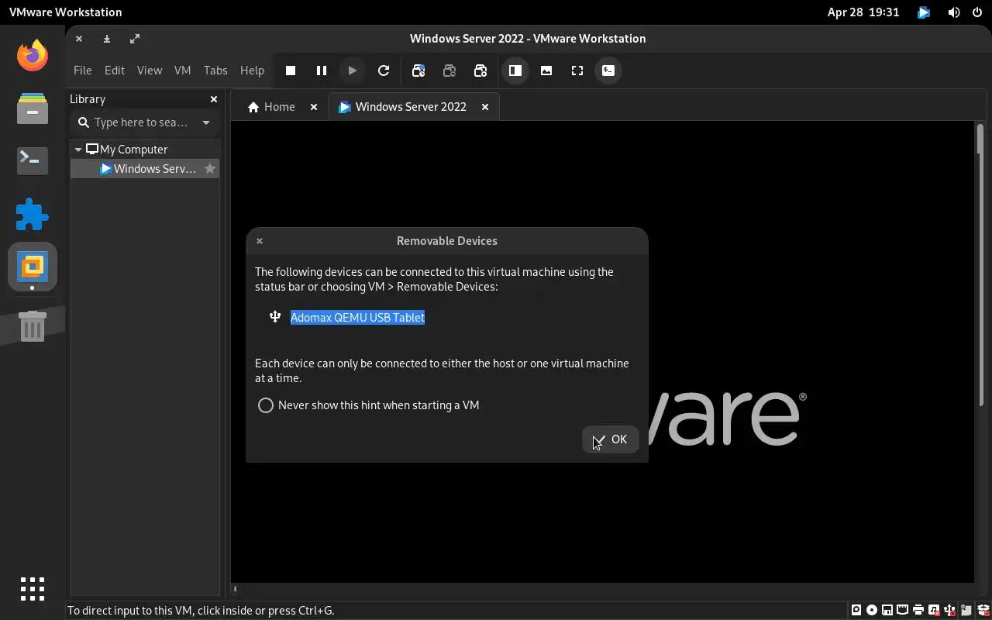The height and width of the screenshot is (620, 992).
Task: Click the VMware Workstation top bar label
Action: (x=65, y=12)
